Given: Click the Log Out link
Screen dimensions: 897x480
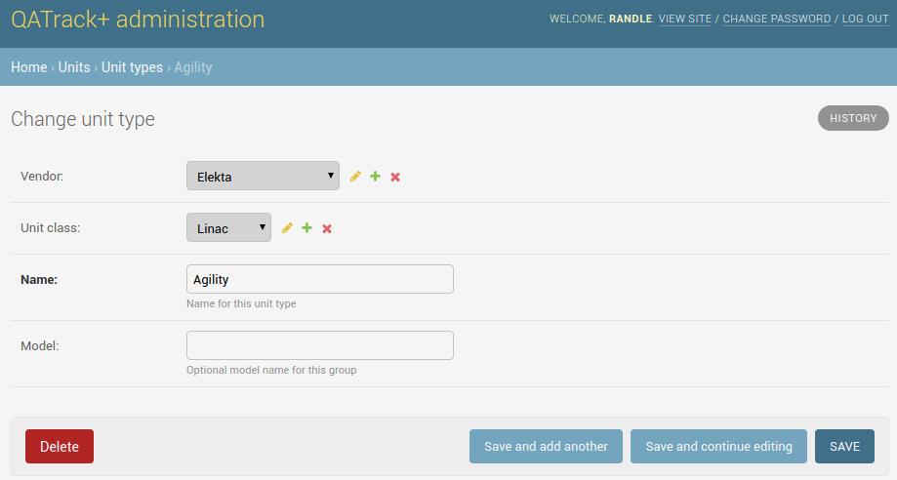Looking at the screenshot, I should tap(865, 19).
